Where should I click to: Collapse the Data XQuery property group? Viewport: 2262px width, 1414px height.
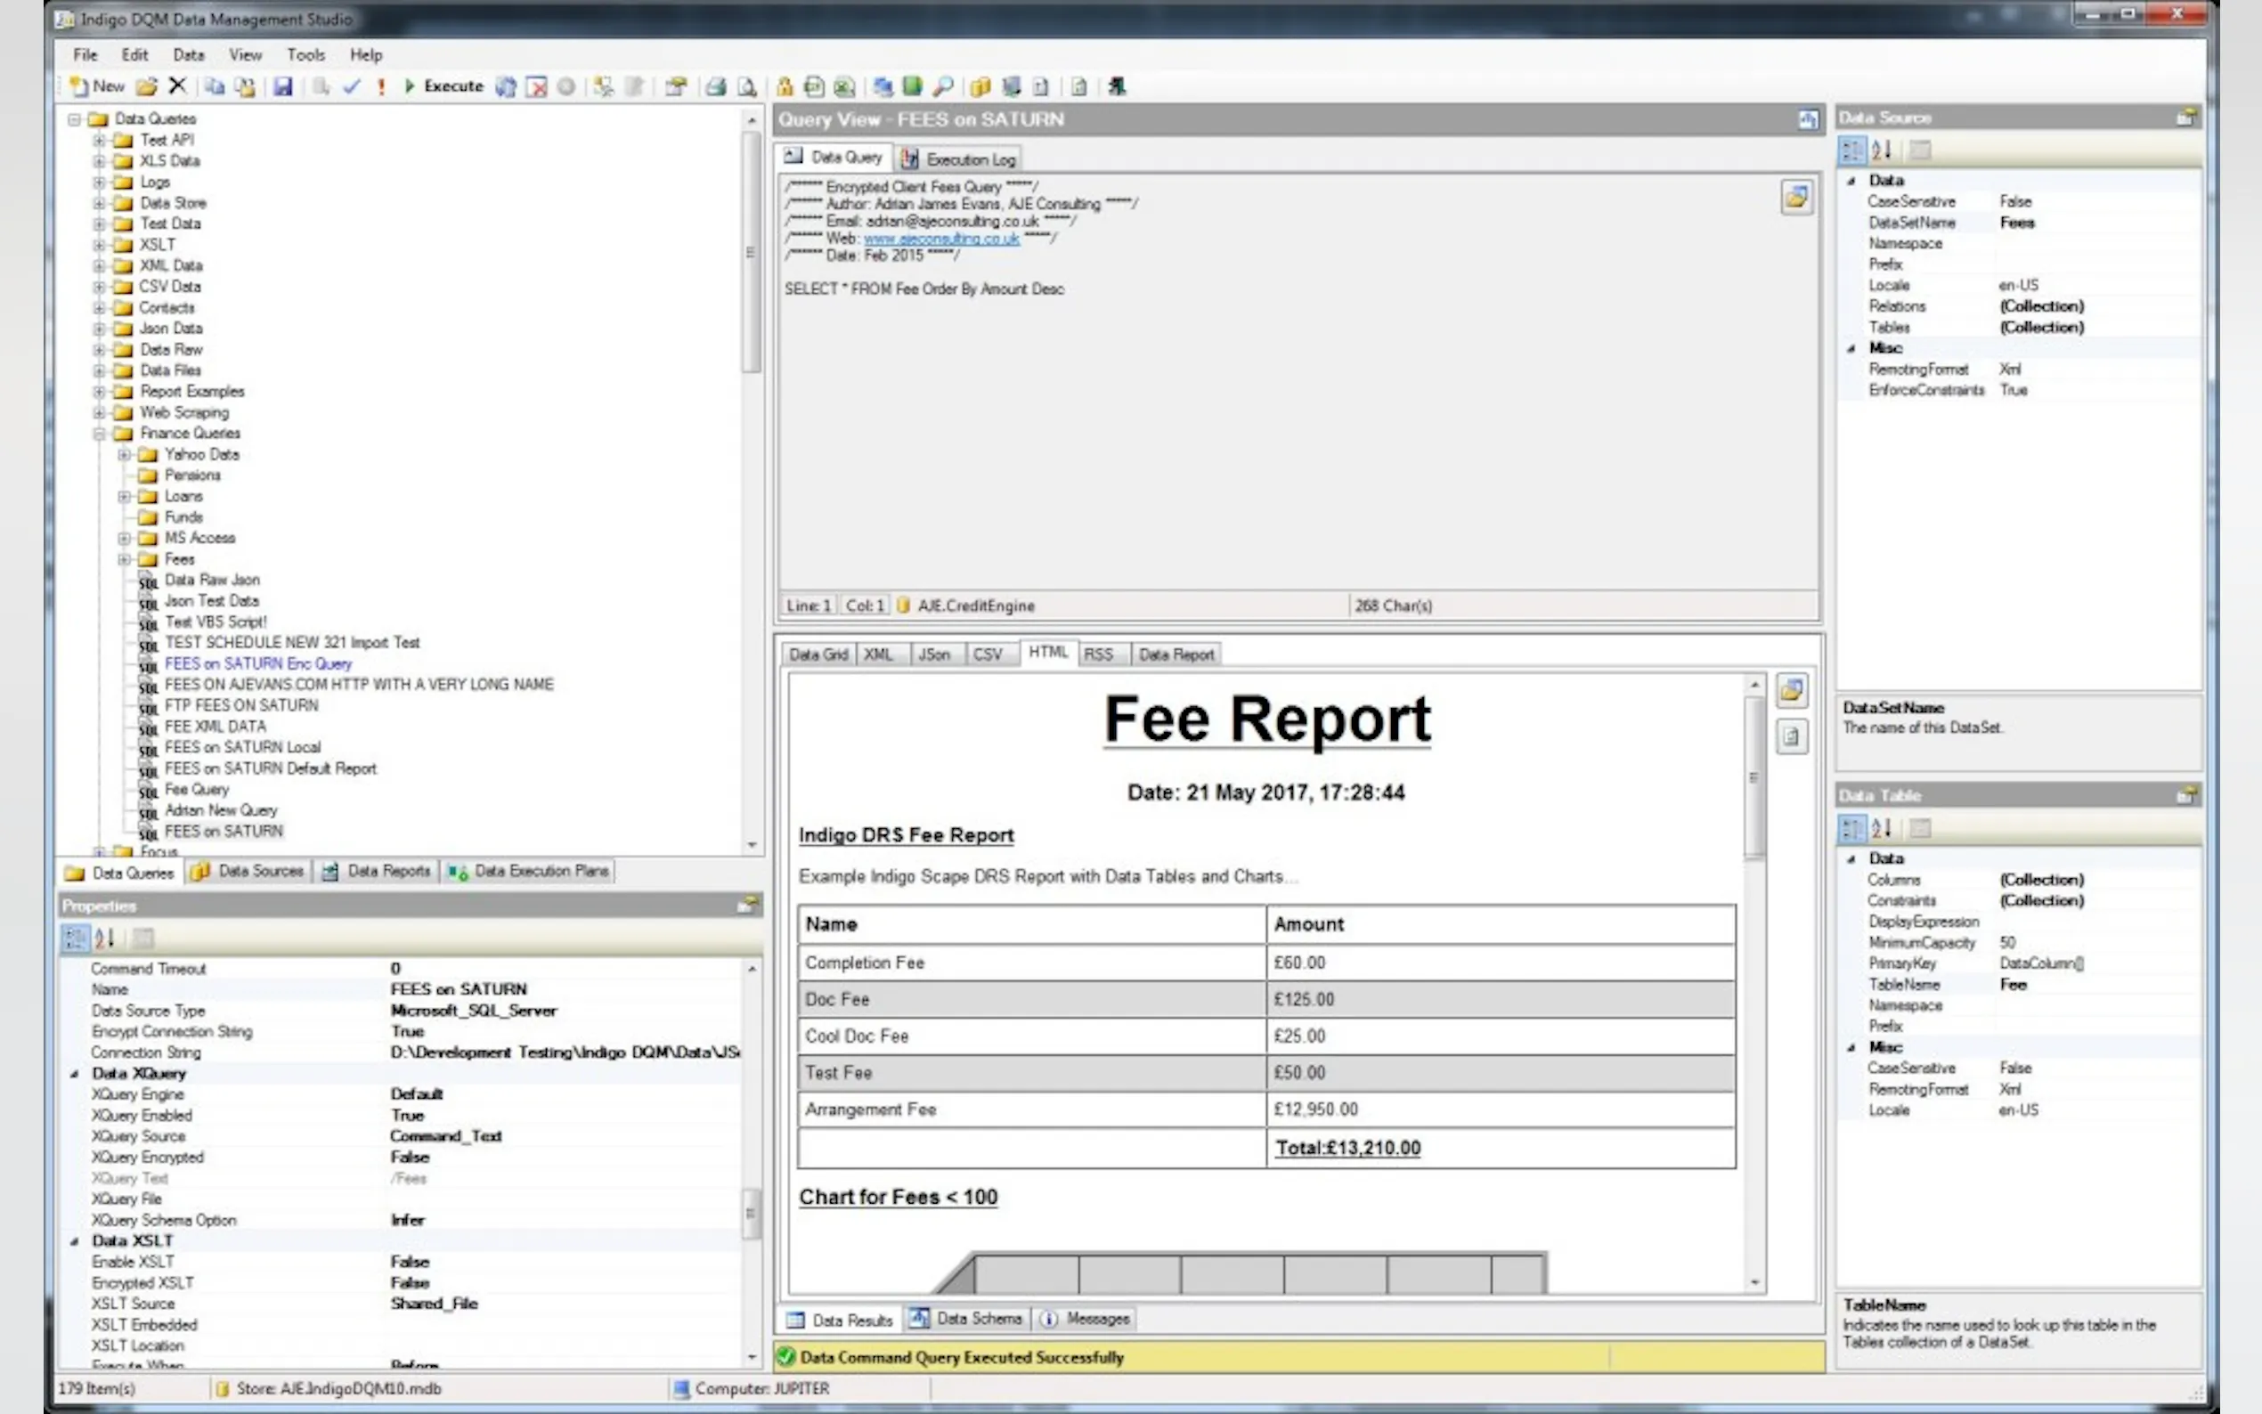pos(75,1074)
